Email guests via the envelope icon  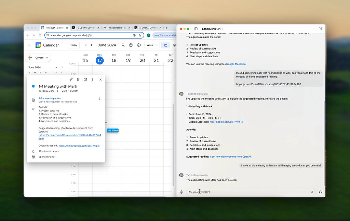point(85,79)
